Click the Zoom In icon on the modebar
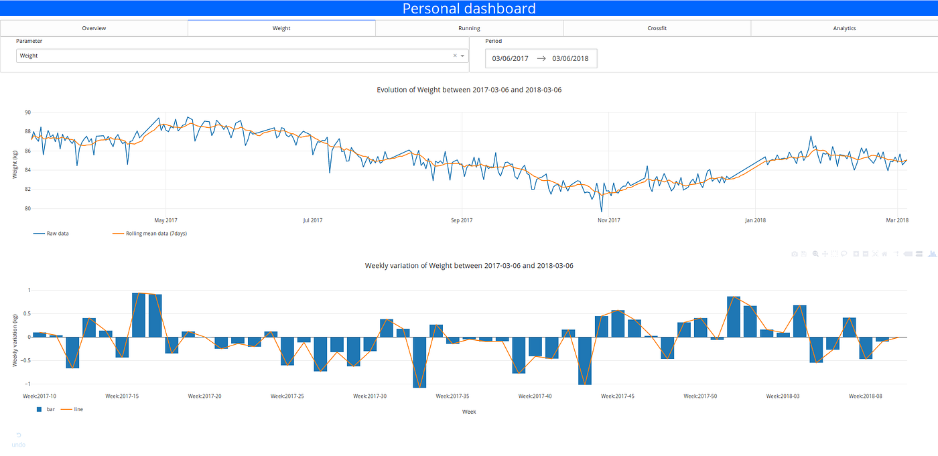938x456 pixels. click(856, 254)
